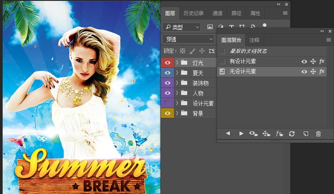The height and width of the screenshot is (194, 334).
Task: Expand the 背景 group arrow
Action: pyautogui.click(x=177, y=113)
